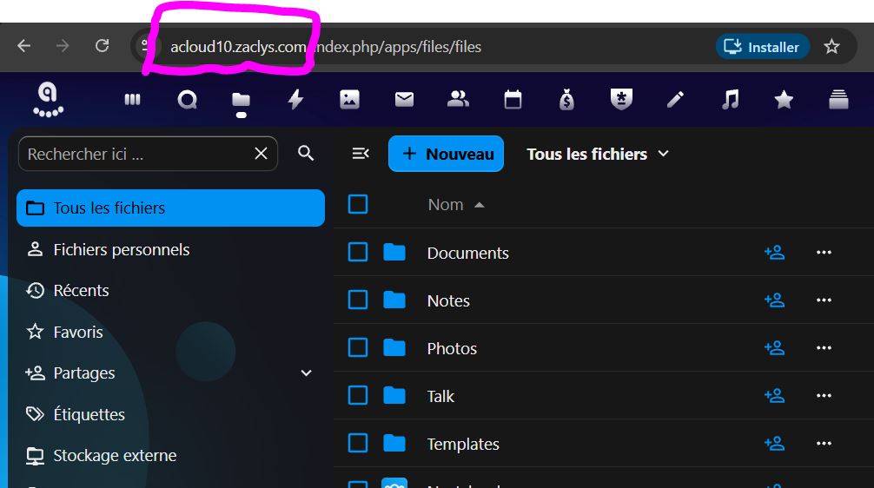Screen dimensions: 874x488
Task: Expand the Partages section chevron
Action: click(306, 373)
